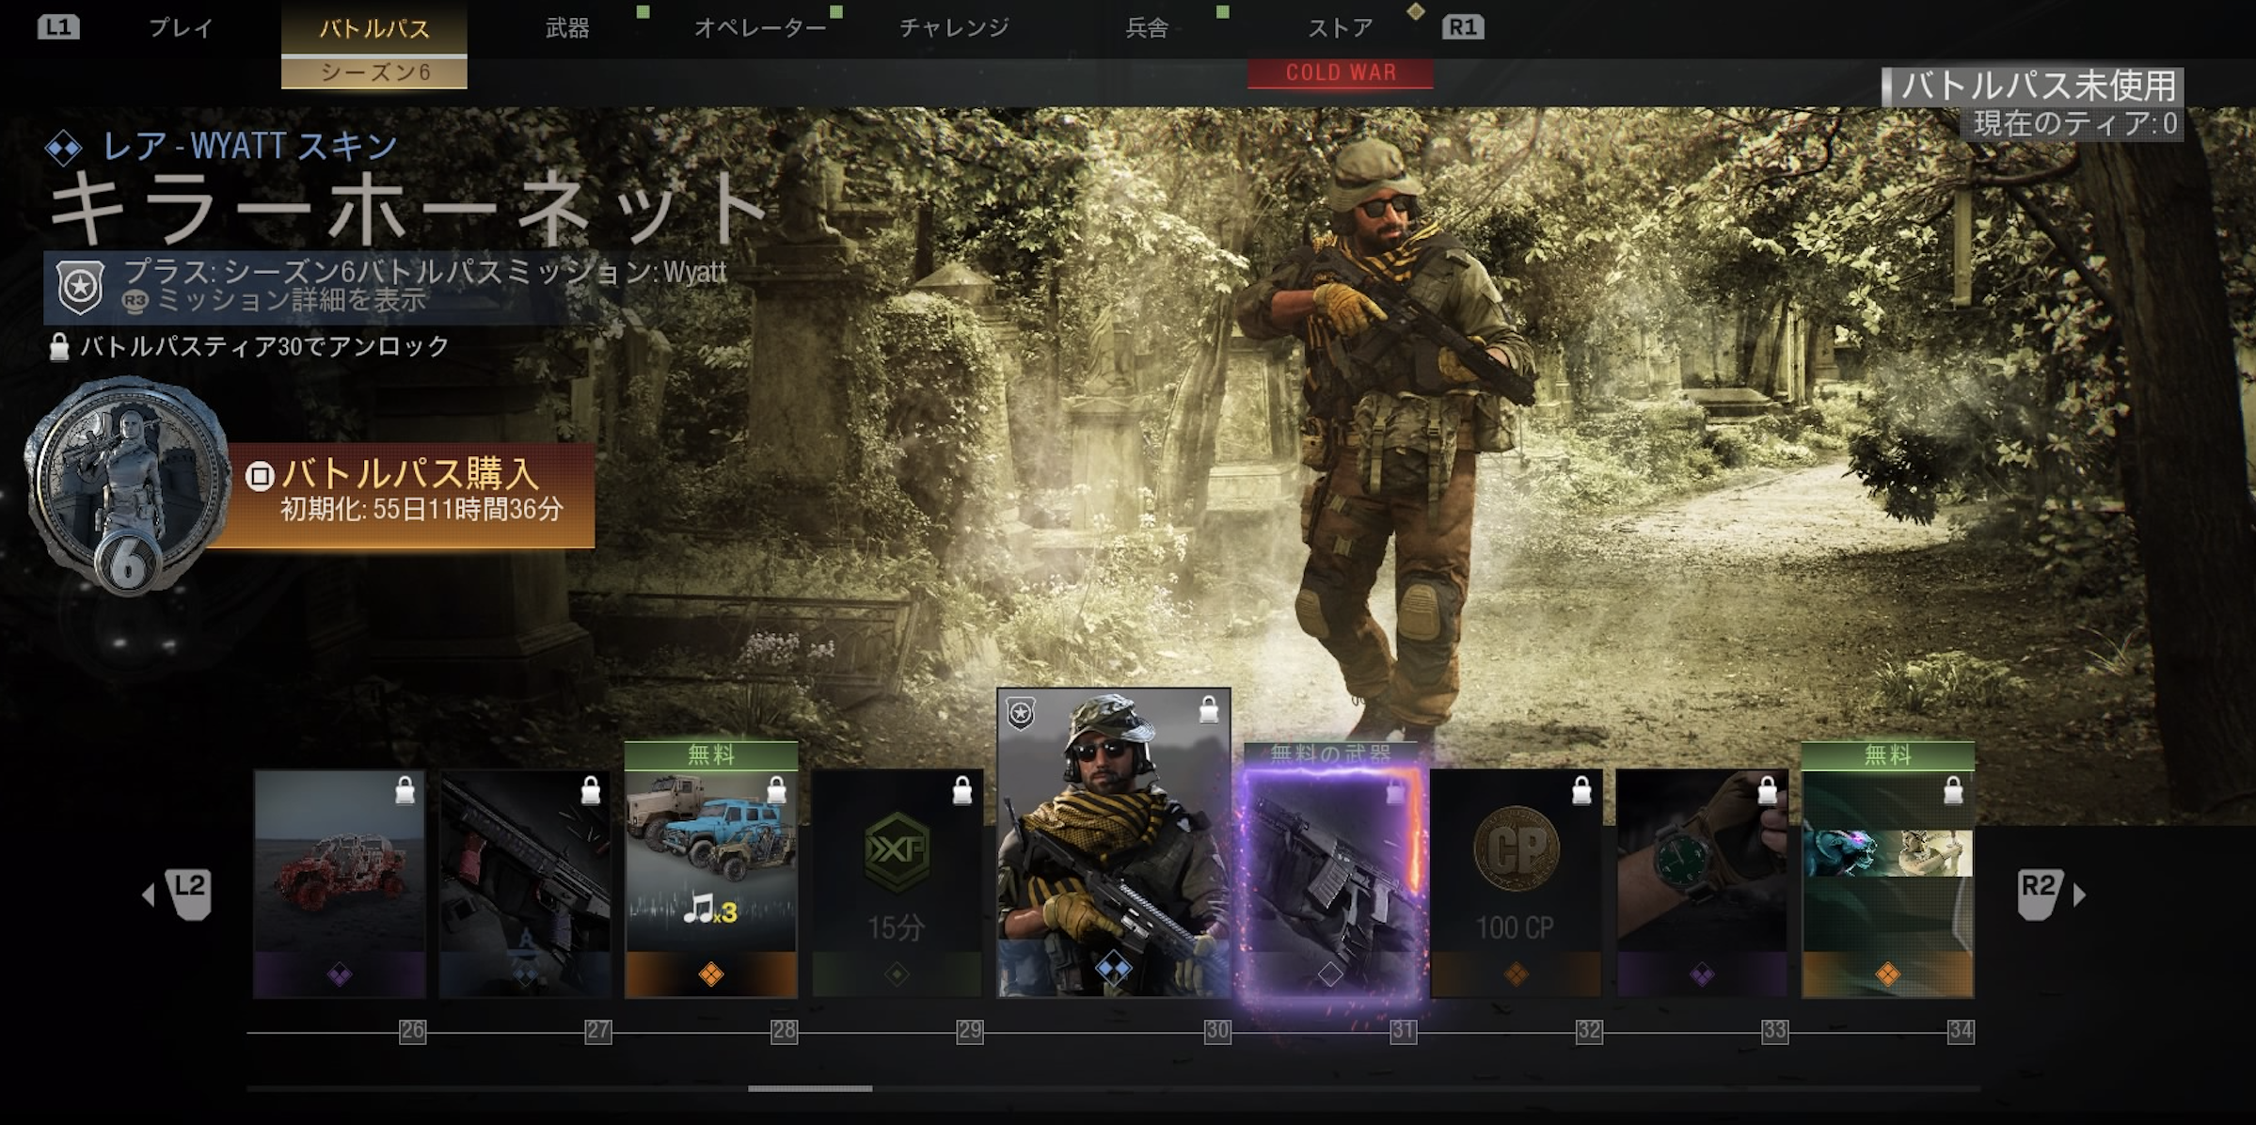Jump to tier marker 34

1961,1031
